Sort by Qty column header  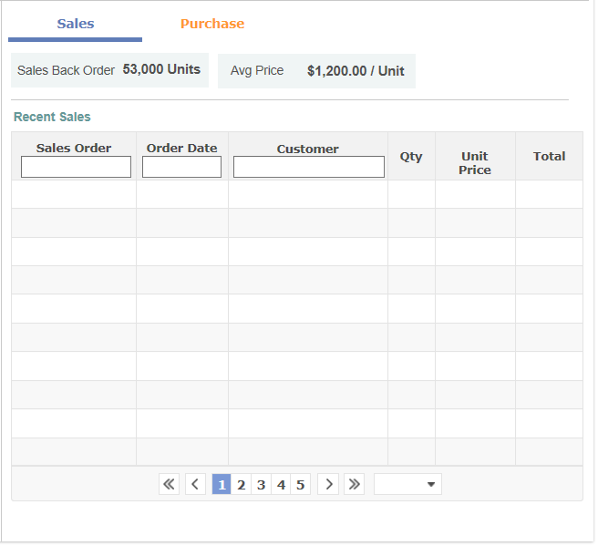point(411,157)
